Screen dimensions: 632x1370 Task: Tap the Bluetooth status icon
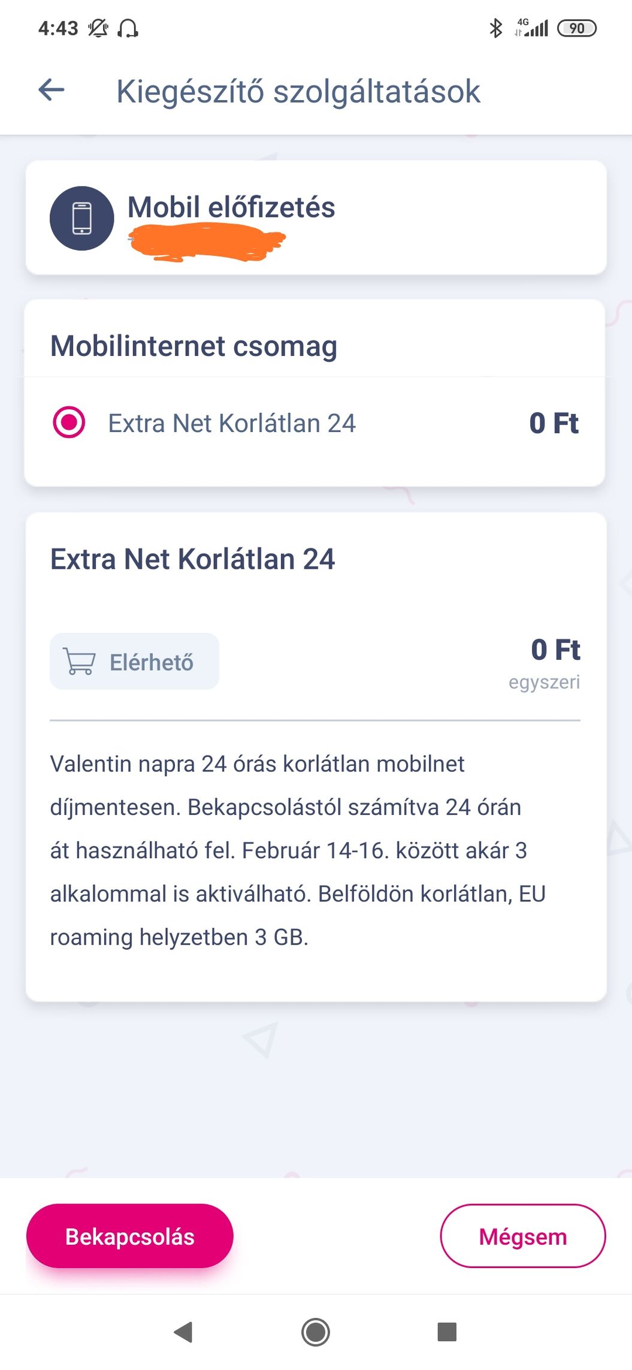pyautogui.click(x=495, y=28)
